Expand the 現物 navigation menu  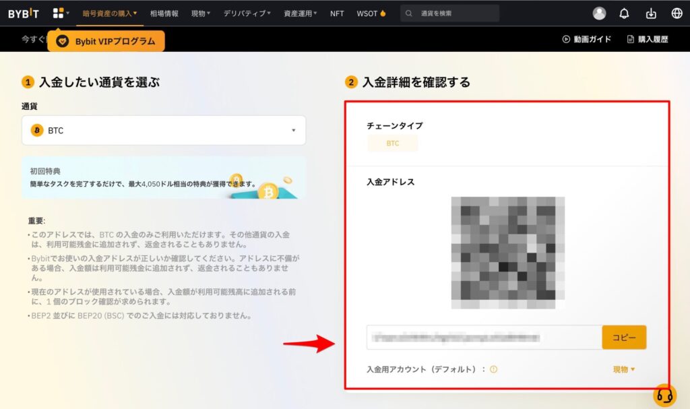click(x=201, y=13)
